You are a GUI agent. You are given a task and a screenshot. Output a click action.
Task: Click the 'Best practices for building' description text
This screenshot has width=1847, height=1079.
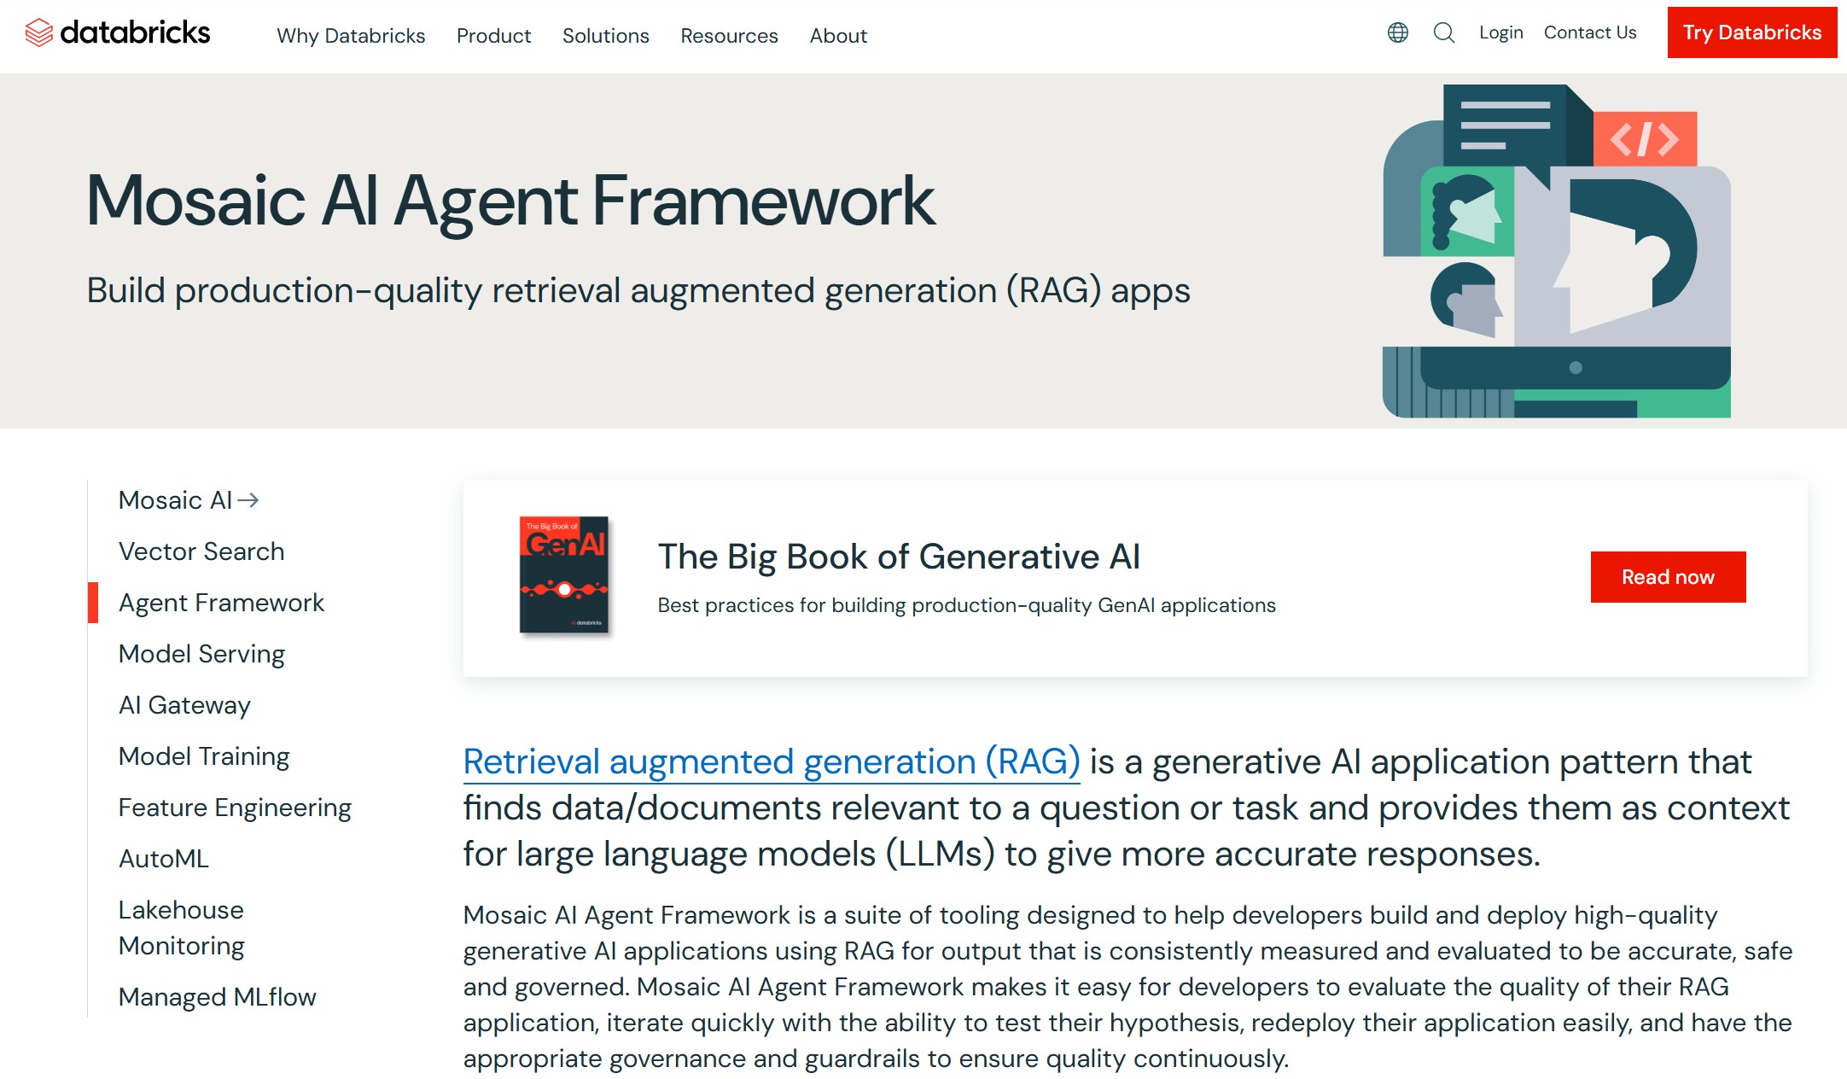tap(966, 605)
